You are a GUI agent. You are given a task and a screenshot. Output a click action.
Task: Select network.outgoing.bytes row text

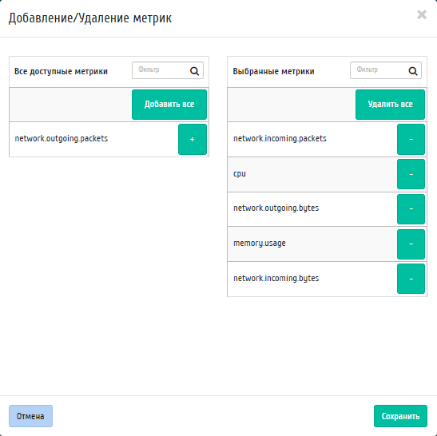(x=276, y=208)
